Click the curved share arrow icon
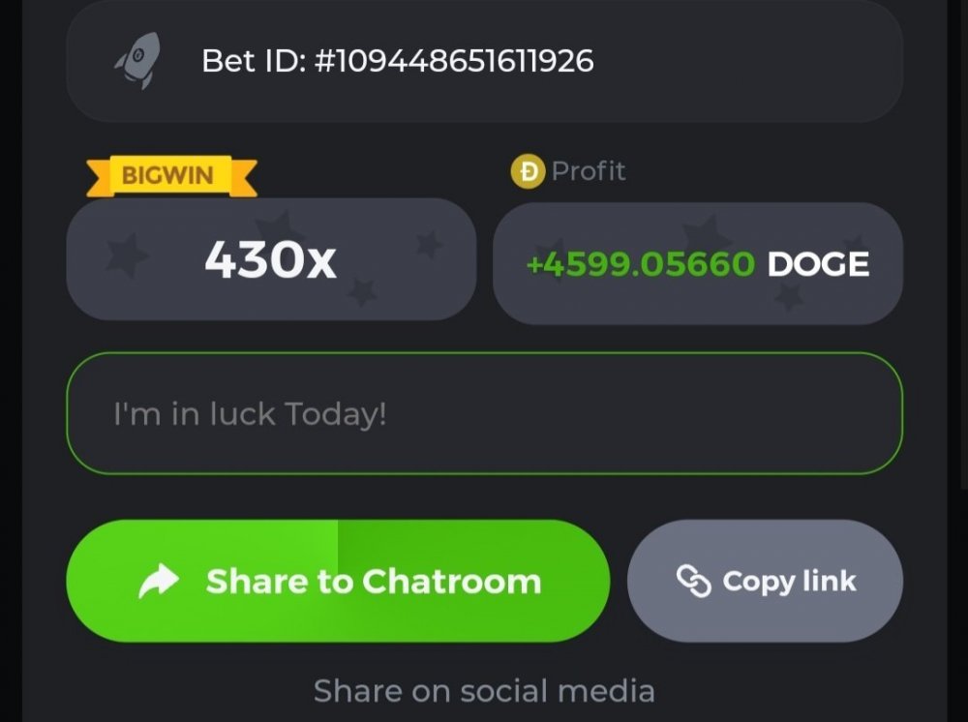Screen dimensions: 968x722 pyautogui.click(x=158, y=581)
